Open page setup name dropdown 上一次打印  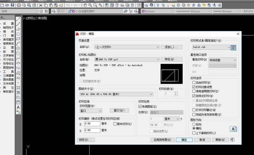[x=127, y=47]
